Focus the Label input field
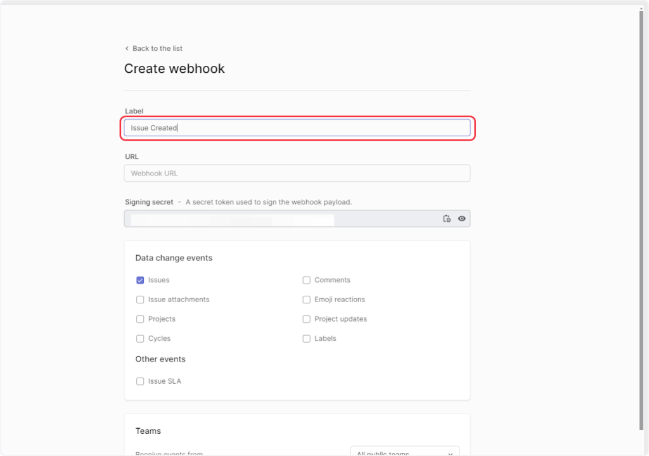 [x=297, y=128]
